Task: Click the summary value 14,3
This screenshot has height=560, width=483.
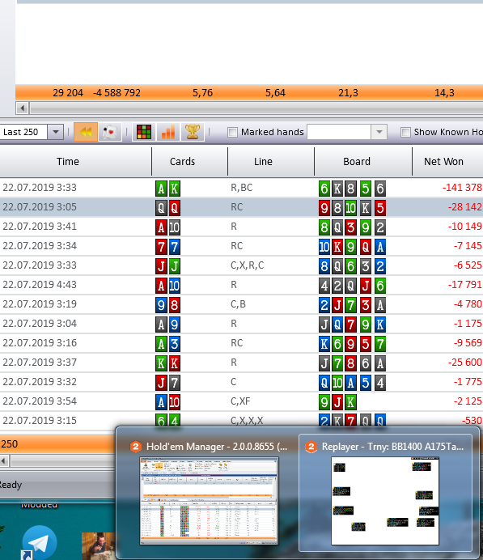Action: 444,93
